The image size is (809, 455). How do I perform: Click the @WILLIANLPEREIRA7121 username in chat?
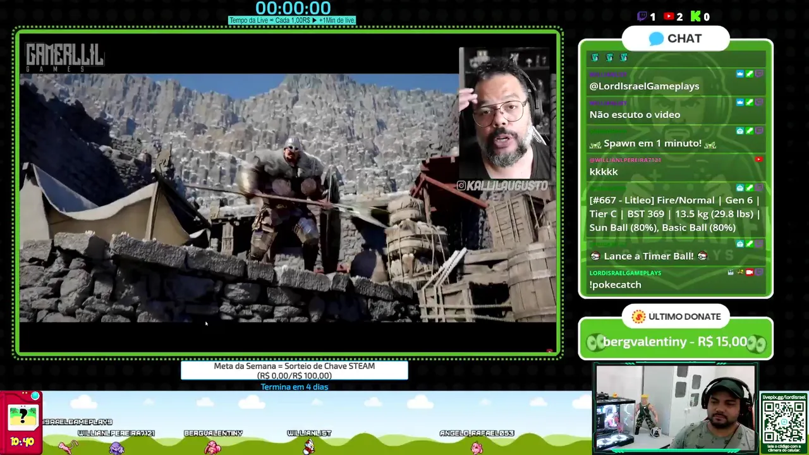click(625, 160)
